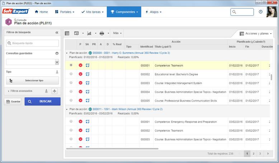
Task: Open the grid view toolbar icon
Action: [67, 33]
